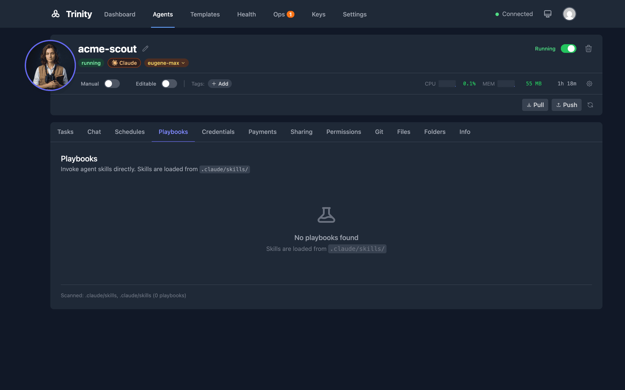Expand the eugene-max dropdown
This screenshot has height=390, width=625.
pos(166,63)
